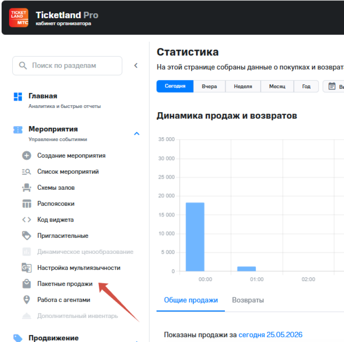Click the 02:00 axis label
The height and width of the screenshot is (342, 344).
308,279
